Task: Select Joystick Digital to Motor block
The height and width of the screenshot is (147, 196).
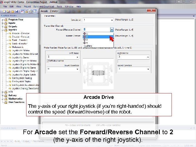Action: pyautogui.click(x=24, y=61)
